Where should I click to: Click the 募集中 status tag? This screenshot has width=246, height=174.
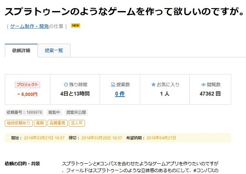[x=54, y=112]
